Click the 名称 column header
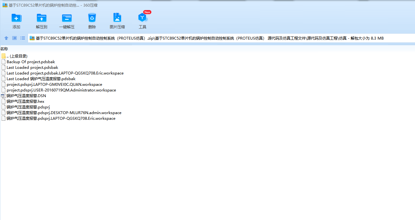The height and width of the screenshot is (220, 415). tap(4, 49)
